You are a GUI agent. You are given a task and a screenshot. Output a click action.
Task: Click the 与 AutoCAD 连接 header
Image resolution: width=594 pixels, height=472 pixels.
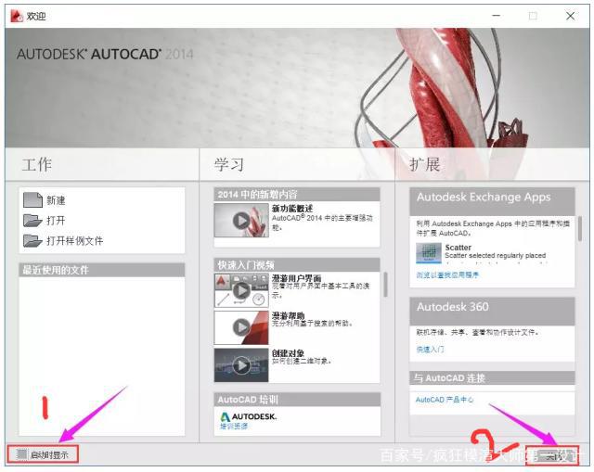(x=492, y=377)
